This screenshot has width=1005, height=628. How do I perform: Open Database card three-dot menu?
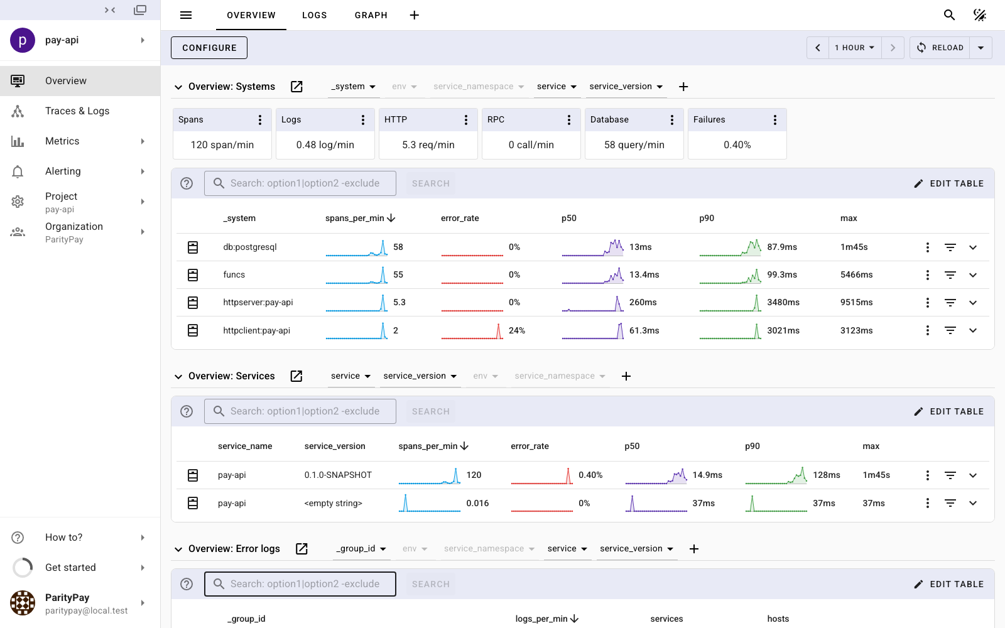pos(672,120)
